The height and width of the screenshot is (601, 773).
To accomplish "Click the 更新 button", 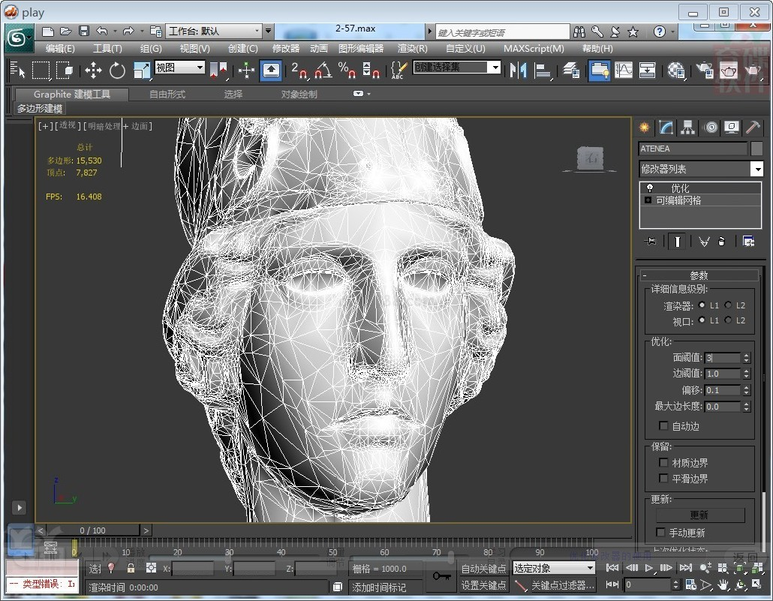I will tap(699, 515).
